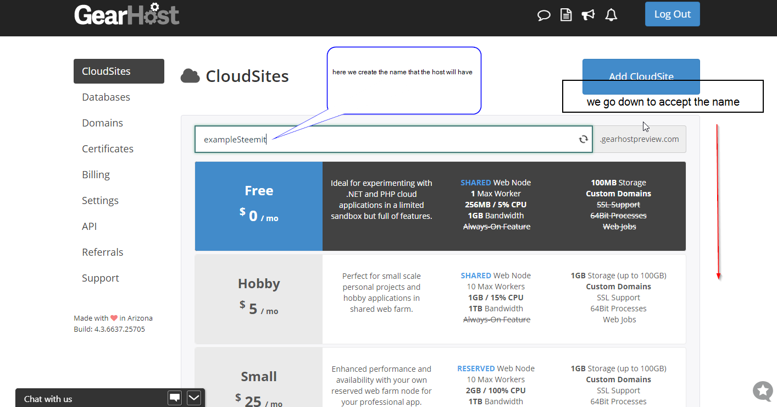The height and width of the screenshot is (407, 777).
Task: Expand the Chat with us panel
Action: 194,397
